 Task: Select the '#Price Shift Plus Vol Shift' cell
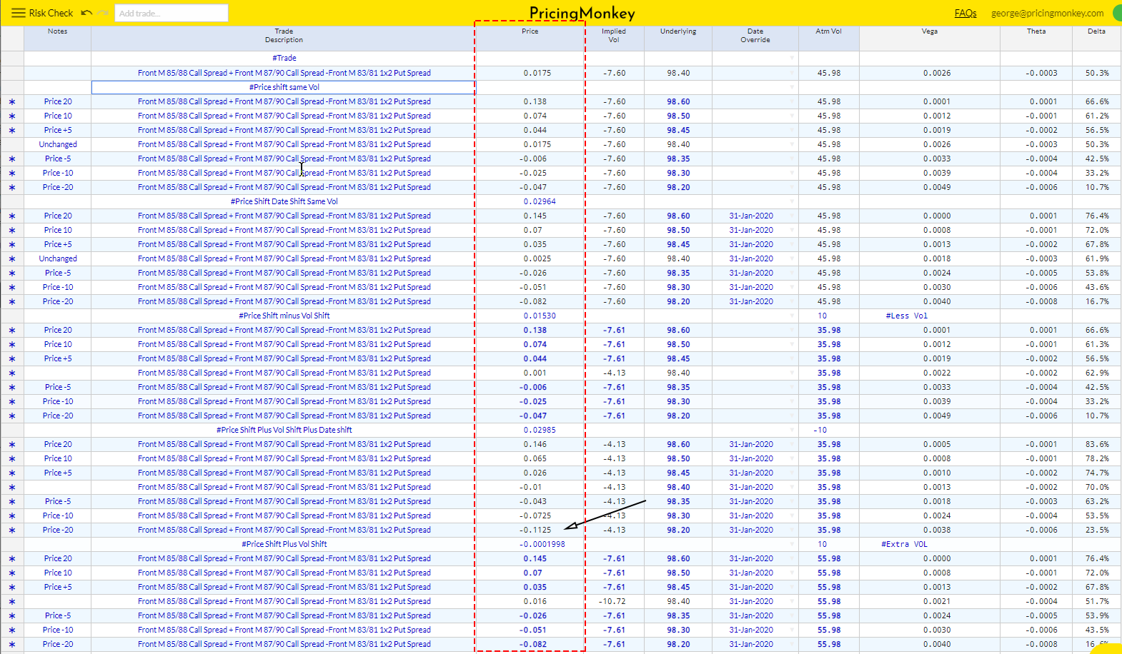point(284,544)
